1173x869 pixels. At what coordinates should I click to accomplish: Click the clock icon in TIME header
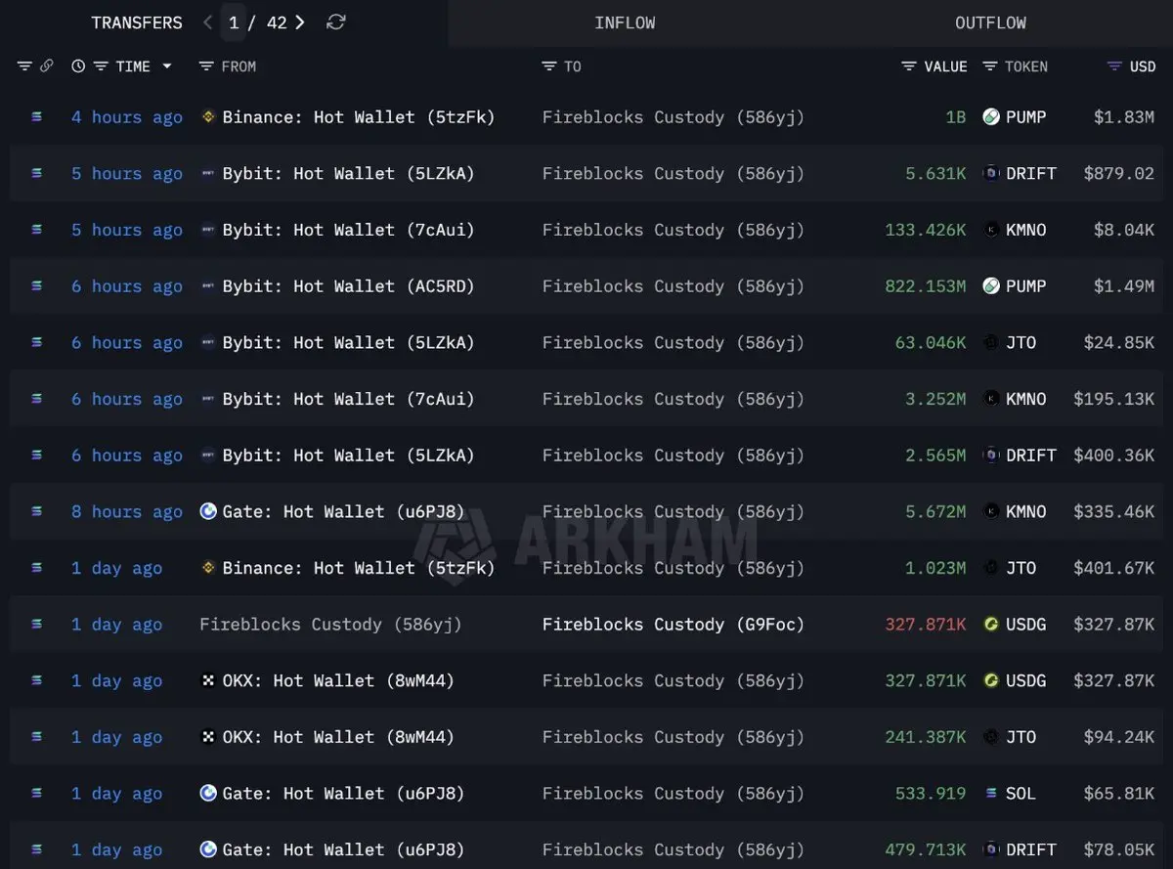click(78, 66)
